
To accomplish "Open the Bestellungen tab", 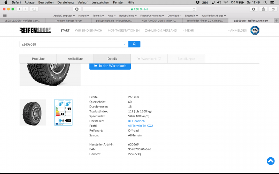I will [186, 59].
